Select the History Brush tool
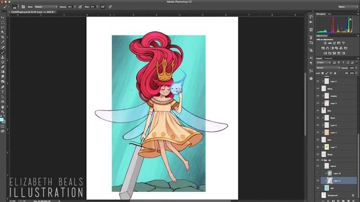 tap(3, 62)
